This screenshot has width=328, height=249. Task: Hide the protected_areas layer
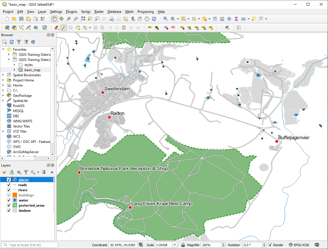pyautogui.click(x=9, y=205)
